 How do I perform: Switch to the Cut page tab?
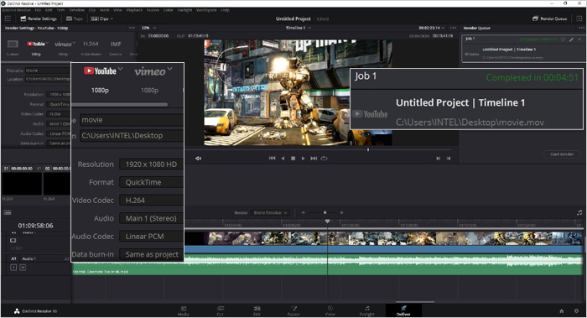220,310
